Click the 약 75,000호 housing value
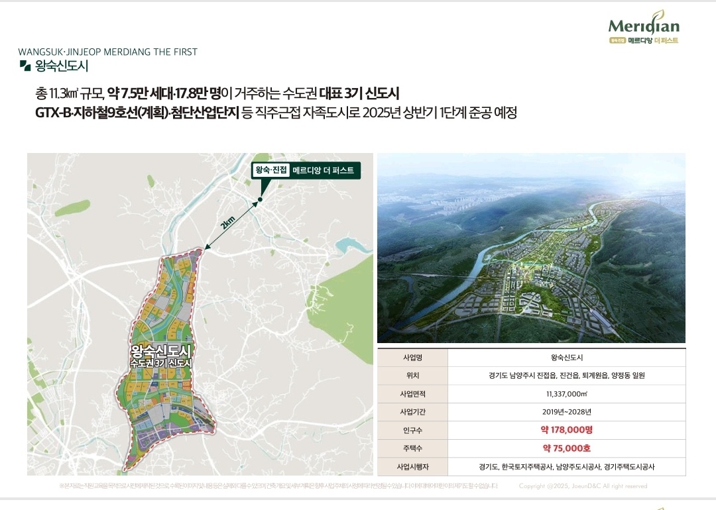The image size is (716, 510). (567, 448)
